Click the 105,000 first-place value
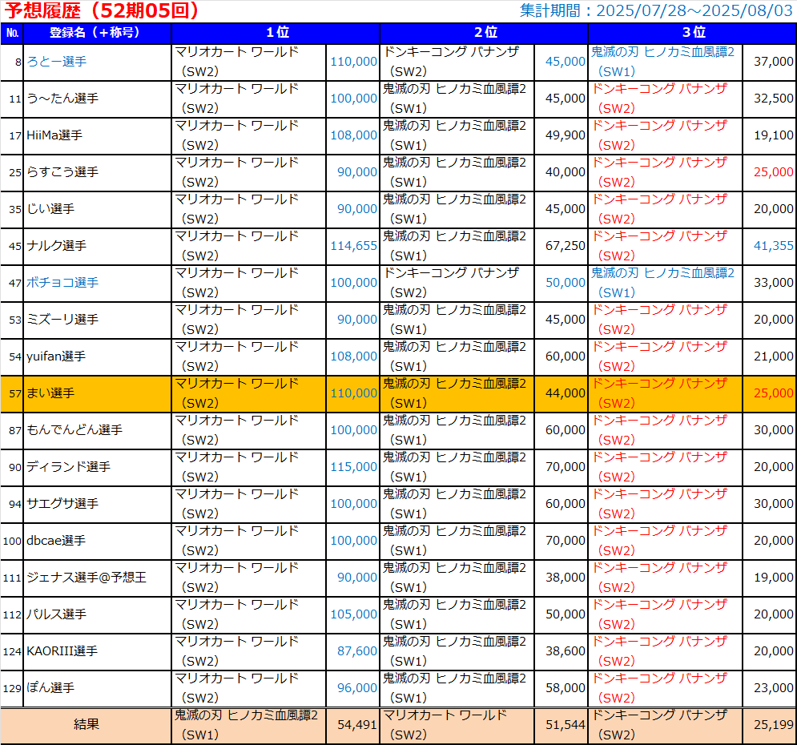The image size is (797, 745). coord(354,615)
